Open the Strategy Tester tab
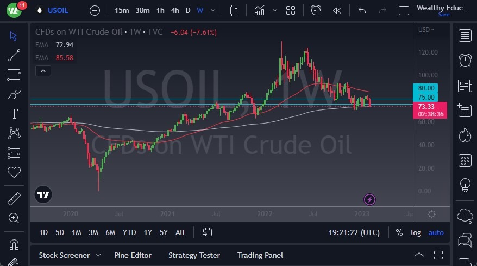Screen dimensions: 477x266 (x=194, y=255)
